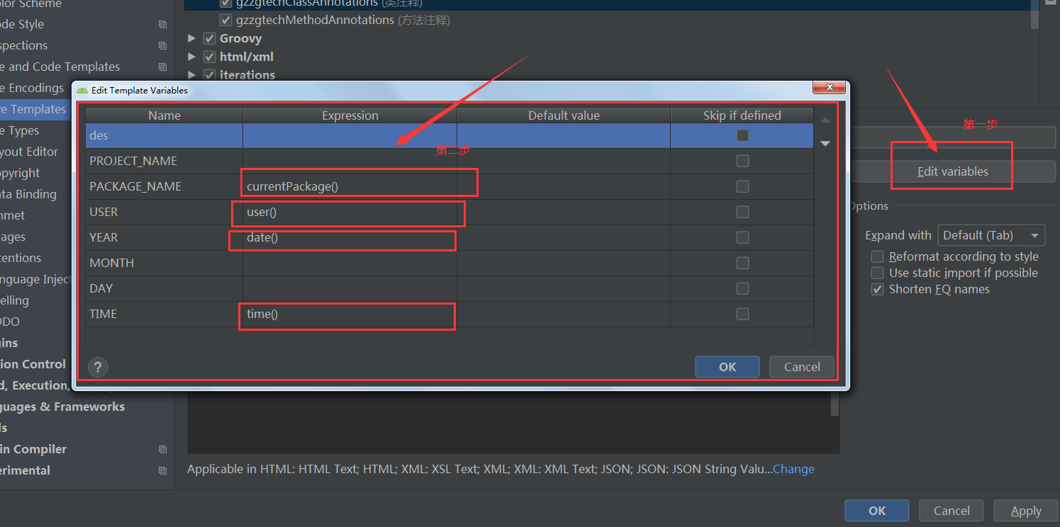This screenshot has height=527, width=1060.
Task: Toggle Skip if defined for USER row
Action: (742, 212)
